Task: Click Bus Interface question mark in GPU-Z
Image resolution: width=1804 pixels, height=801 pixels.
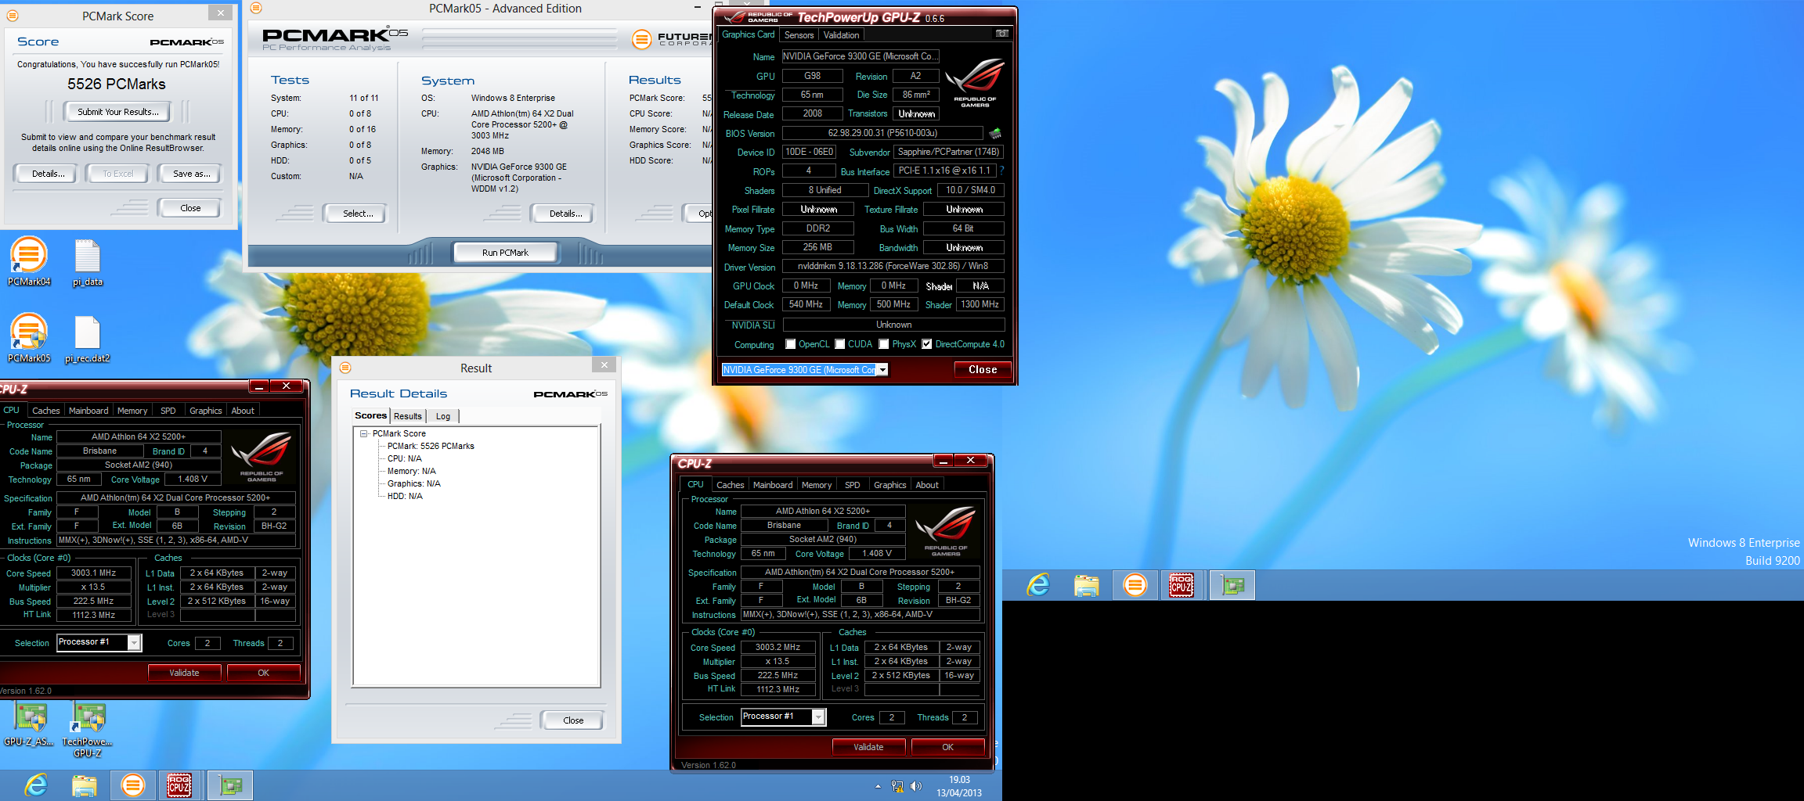Action: click(1001, 171)
